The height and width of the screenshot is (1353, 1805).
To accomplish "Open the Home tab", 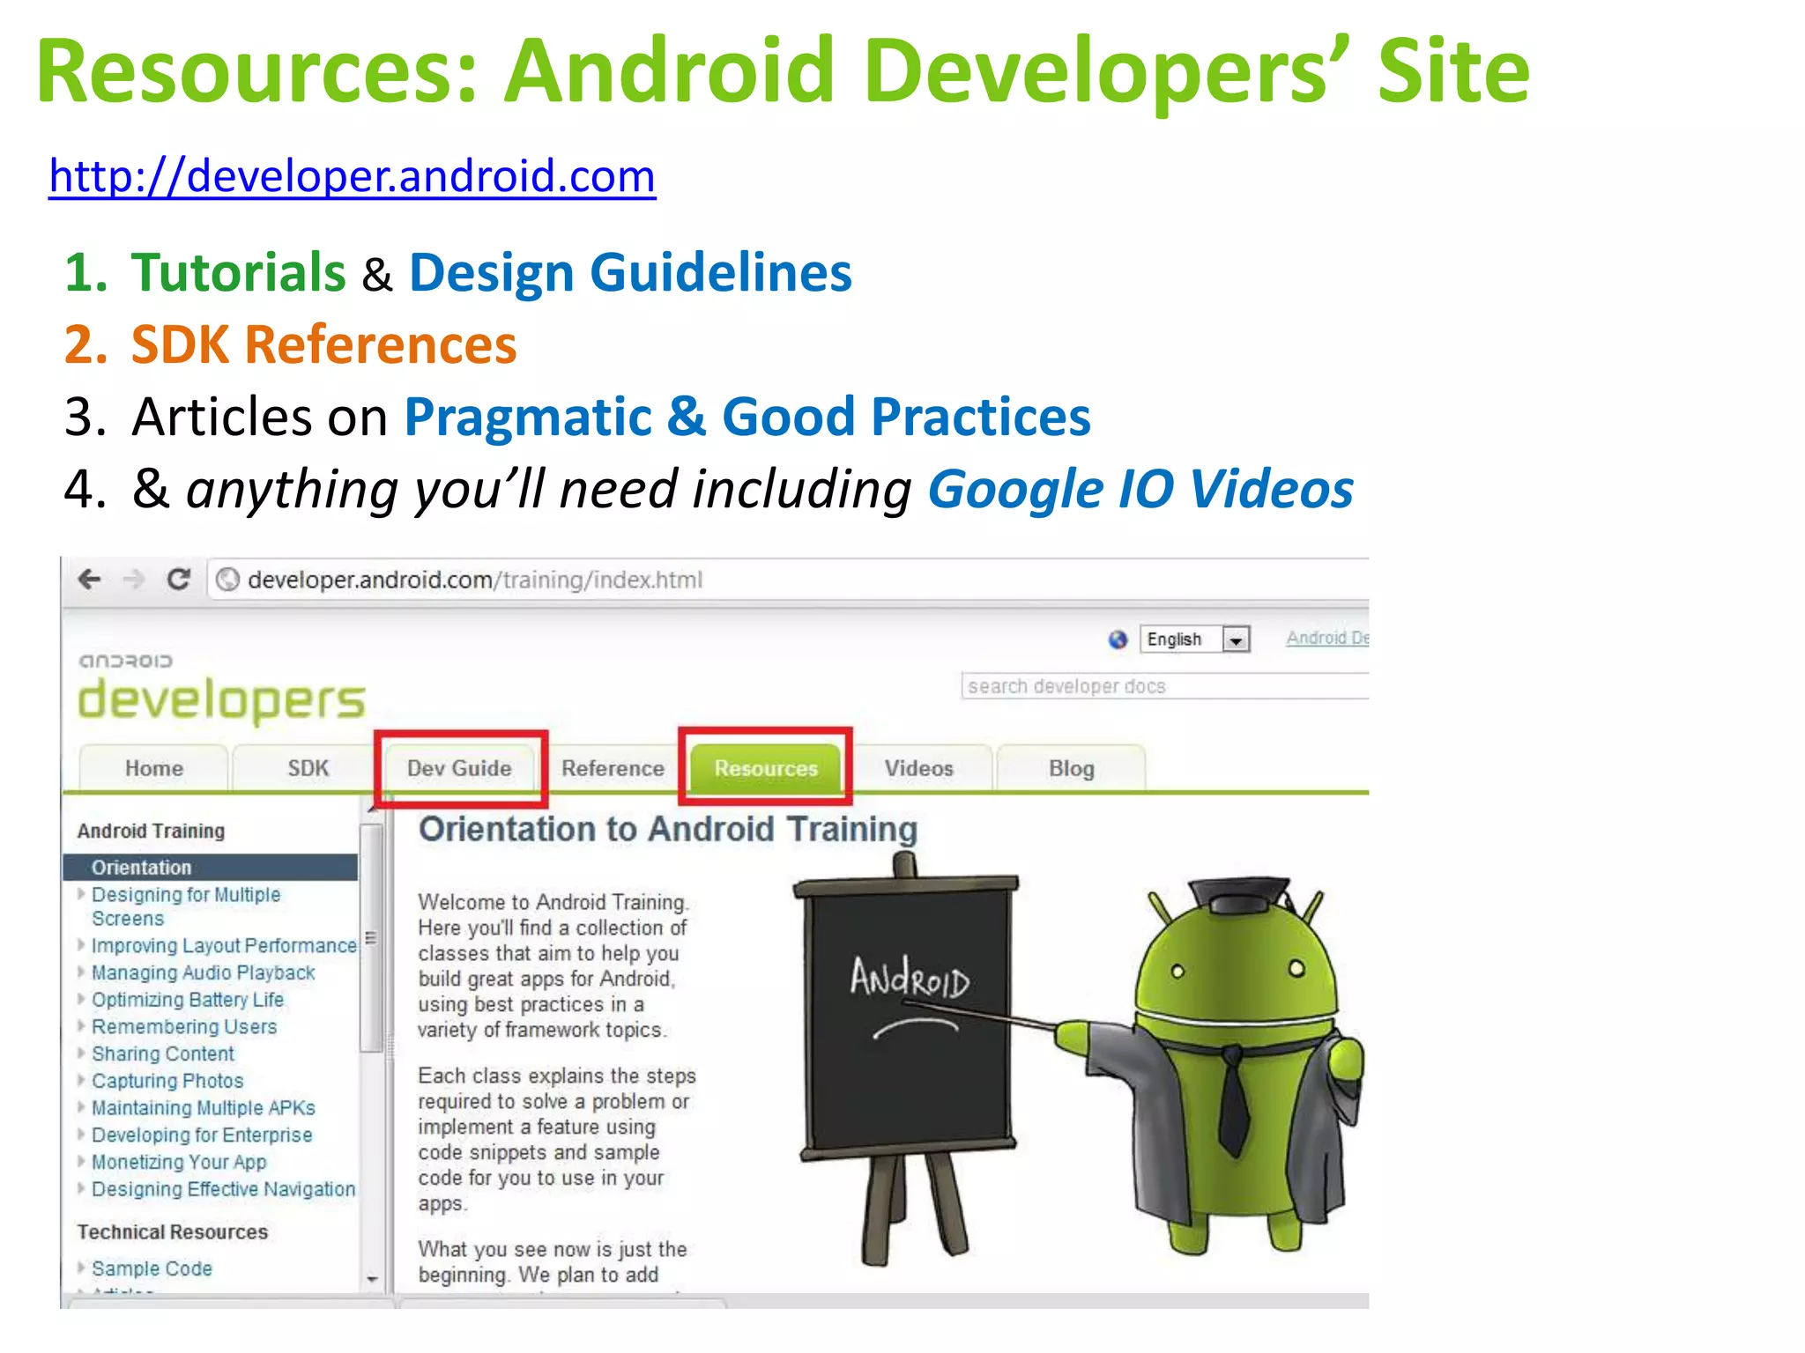I will [153, 768].
